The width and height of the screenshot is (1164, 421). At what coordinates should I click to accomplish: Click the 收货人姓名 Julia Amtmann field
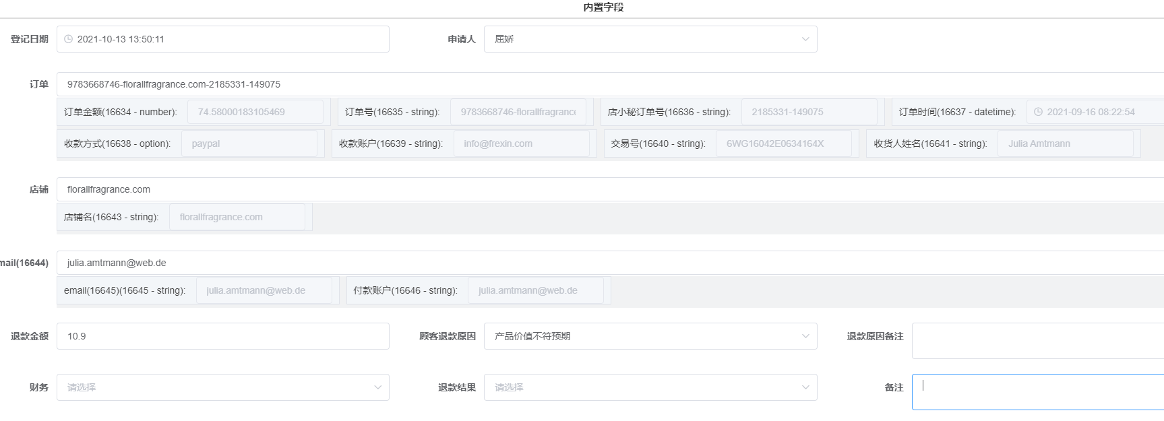click(1065, 143)
